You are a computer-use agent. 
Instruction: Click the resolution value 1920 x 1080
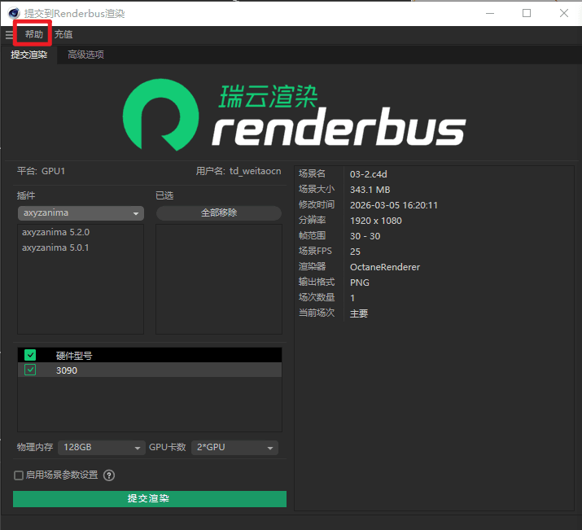pos(375,221)
